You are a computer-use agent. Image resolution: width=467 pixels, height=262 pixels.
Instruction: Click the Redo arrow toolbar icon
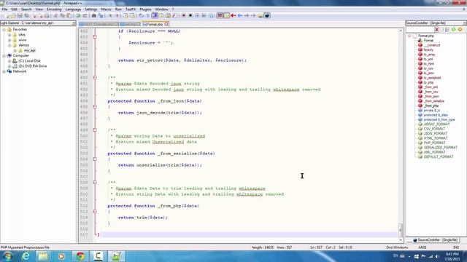85,15
